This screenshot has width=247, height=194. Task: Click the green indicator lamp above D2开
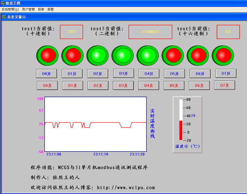(97, 56)
